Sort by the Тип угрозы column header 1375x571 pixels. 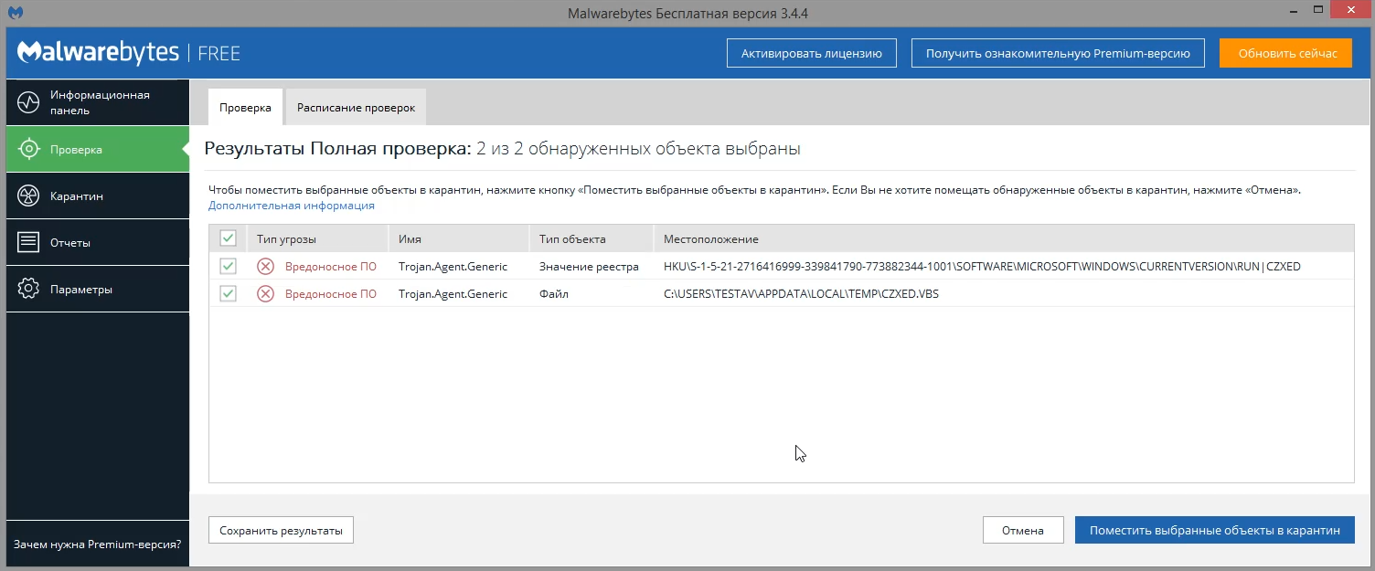coord(317,238)
